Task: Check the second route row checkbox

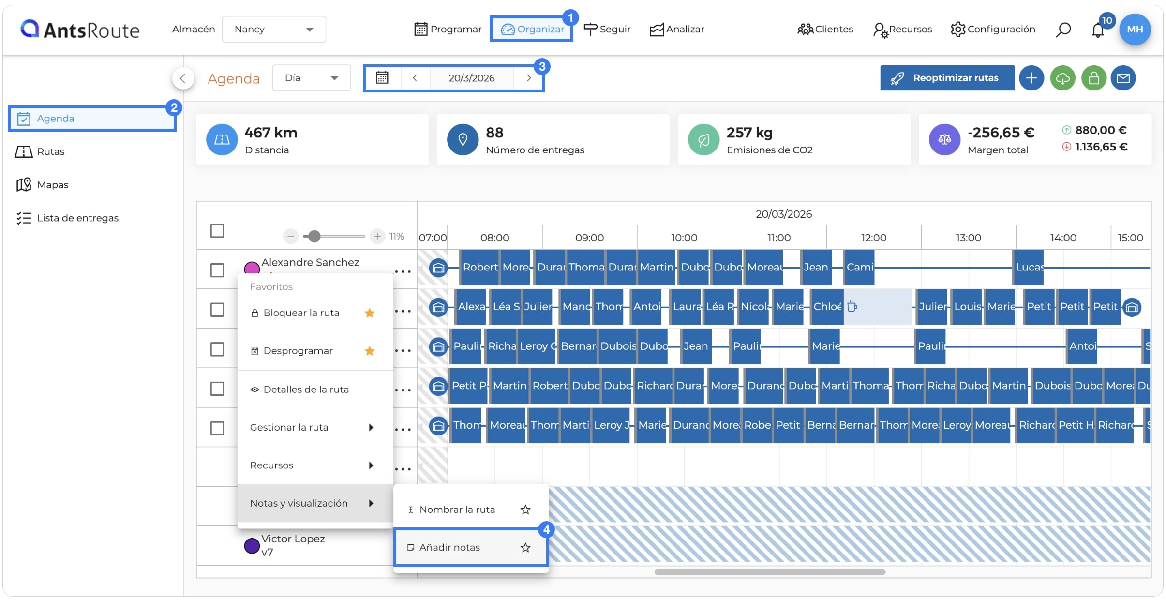Action: coord(217,310)
